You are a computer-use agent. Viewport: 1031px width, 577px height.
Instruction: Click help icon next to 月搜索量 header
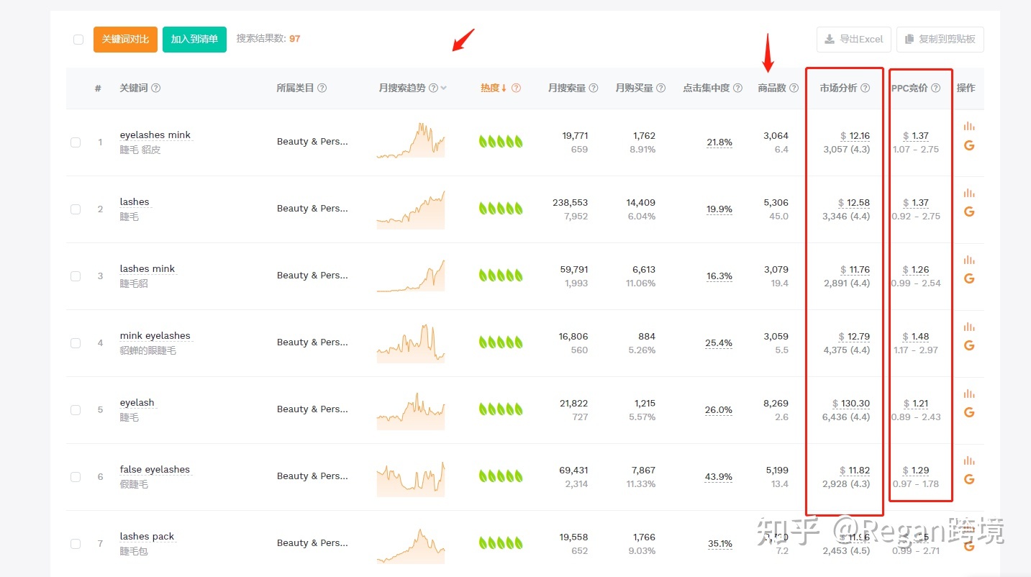click(594, 88)
